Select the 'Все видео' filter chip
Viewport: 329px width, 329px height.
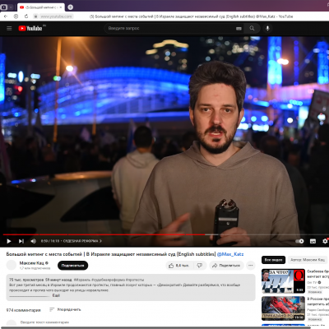[273, 260]
